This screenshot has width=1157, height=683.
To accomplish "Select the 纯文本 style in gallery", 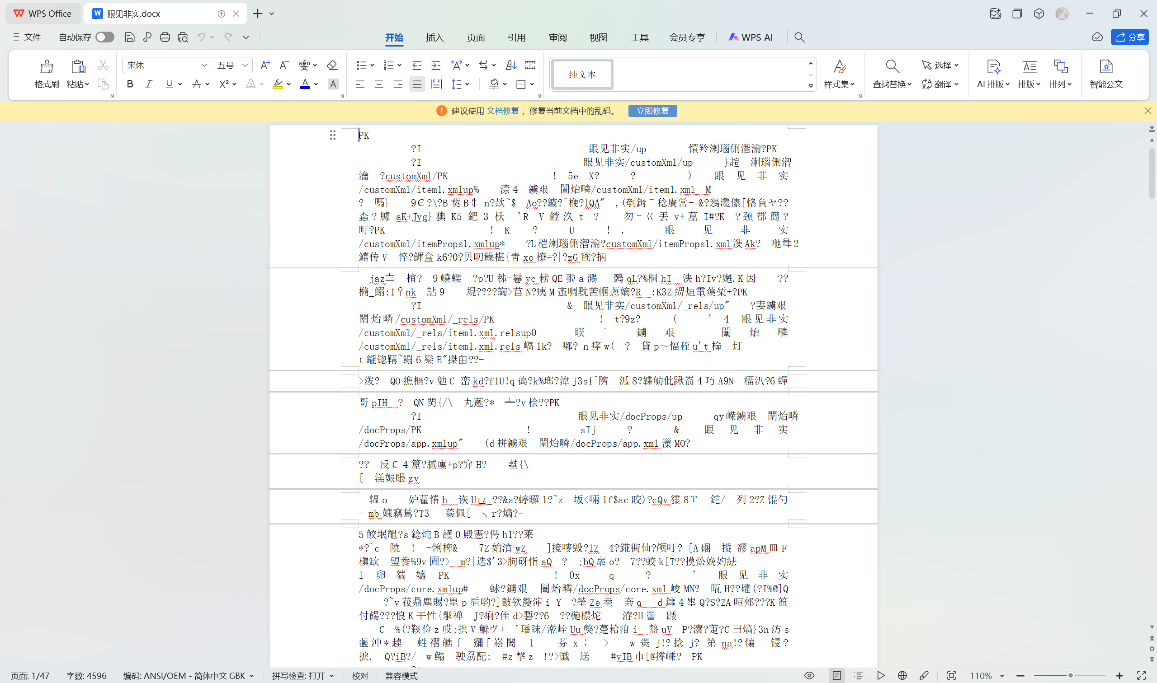I will pos(582,74).
